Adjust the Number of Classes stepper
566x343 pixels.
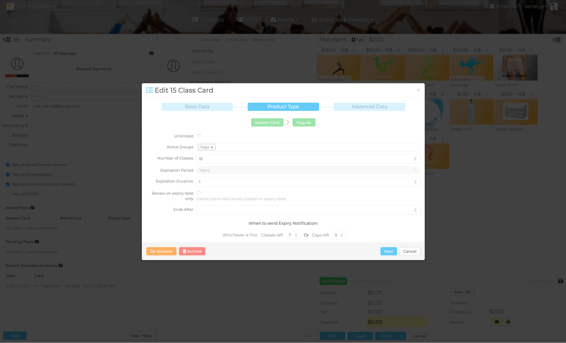(415, 159)
